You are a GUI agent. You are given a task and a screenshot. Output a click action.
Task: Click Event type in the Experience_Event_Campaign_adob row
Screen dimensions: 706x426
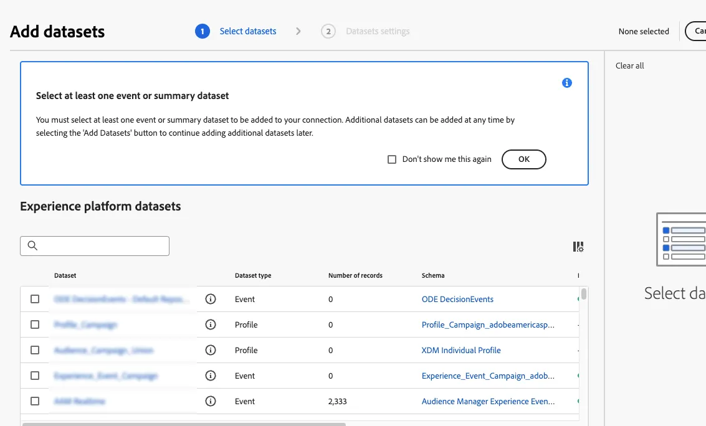[x=245, y=376]
